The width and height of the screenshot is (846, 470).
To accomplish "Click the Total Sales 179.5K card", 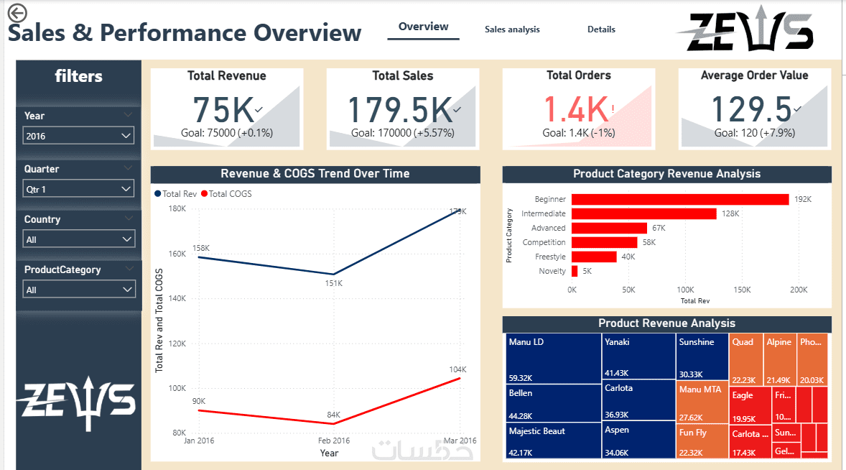I will pyautogui.click(x=402, y=109).
